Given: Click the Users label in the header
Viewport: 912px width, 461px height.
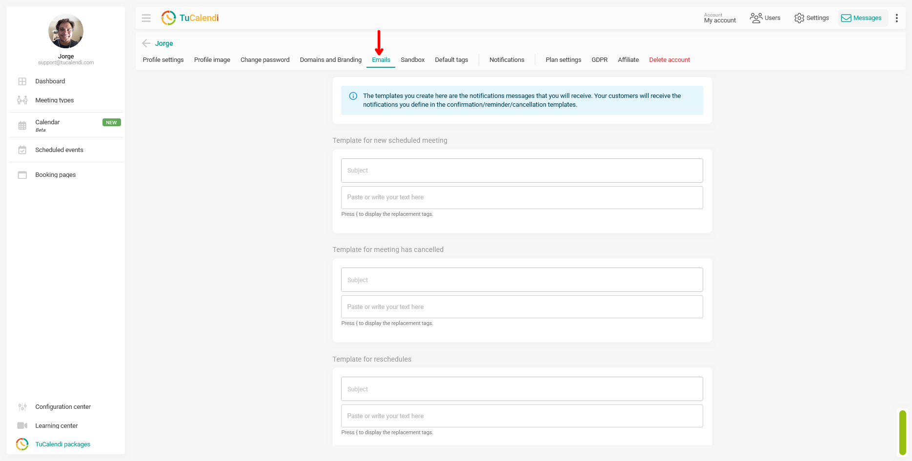Looking at the screenshot, I should (772, 18).
